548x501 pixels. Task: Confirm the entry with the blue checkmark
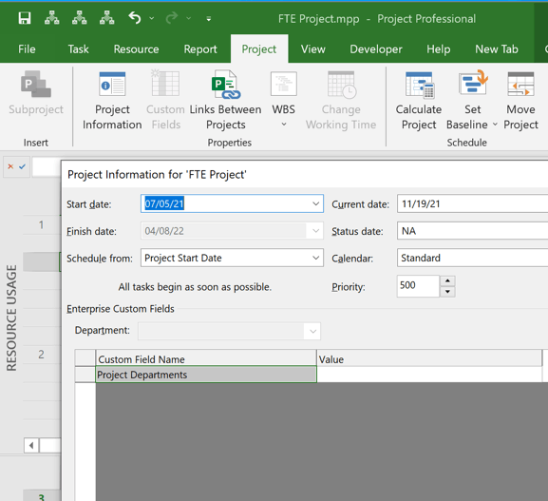(x=23, y=166)
